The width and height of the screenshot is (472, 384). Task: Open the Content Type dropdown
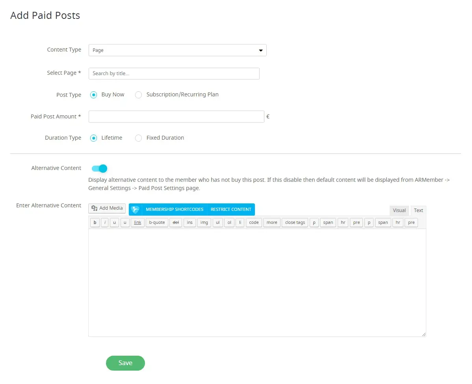coord(177,50)
